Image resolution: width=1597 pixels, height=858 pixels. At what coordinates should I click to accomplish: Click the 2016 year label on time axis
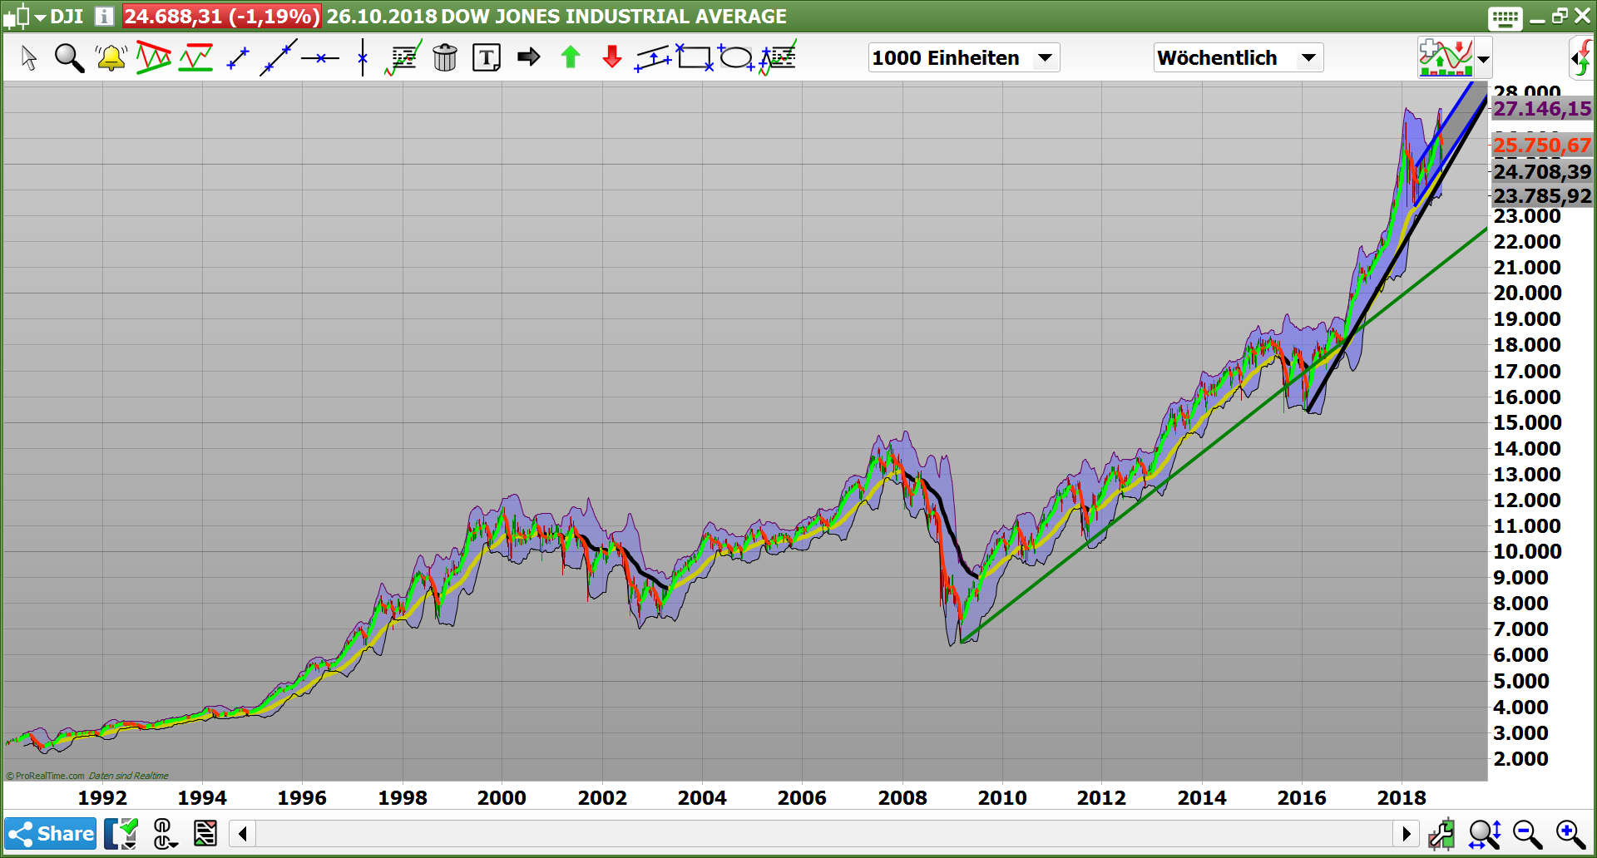[x=1302, y=798]
